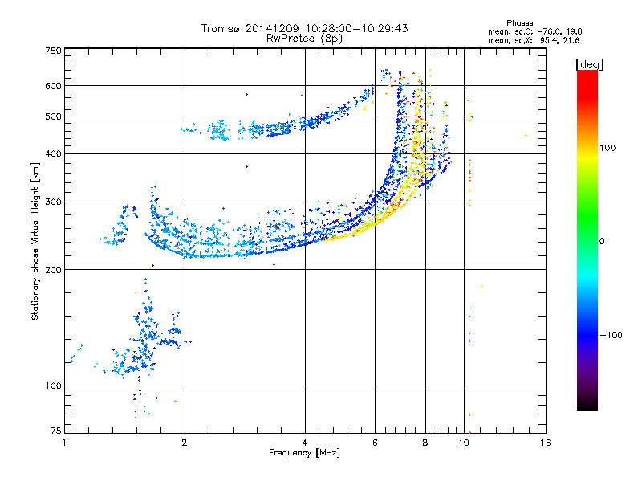
Task: Click the x-axis '10' tick label
Action: coord(464,443)
